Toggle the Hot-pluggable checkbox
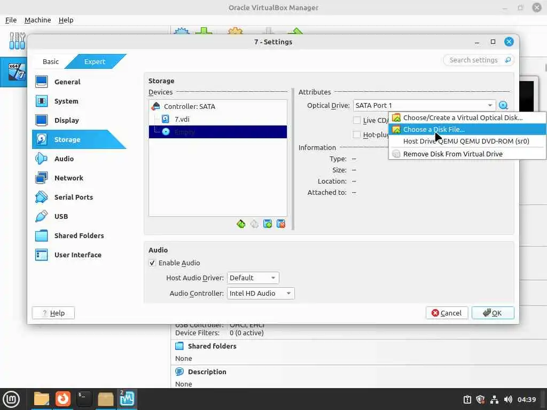Viewport: 547px width, 410px height. [x=357, y=135]
